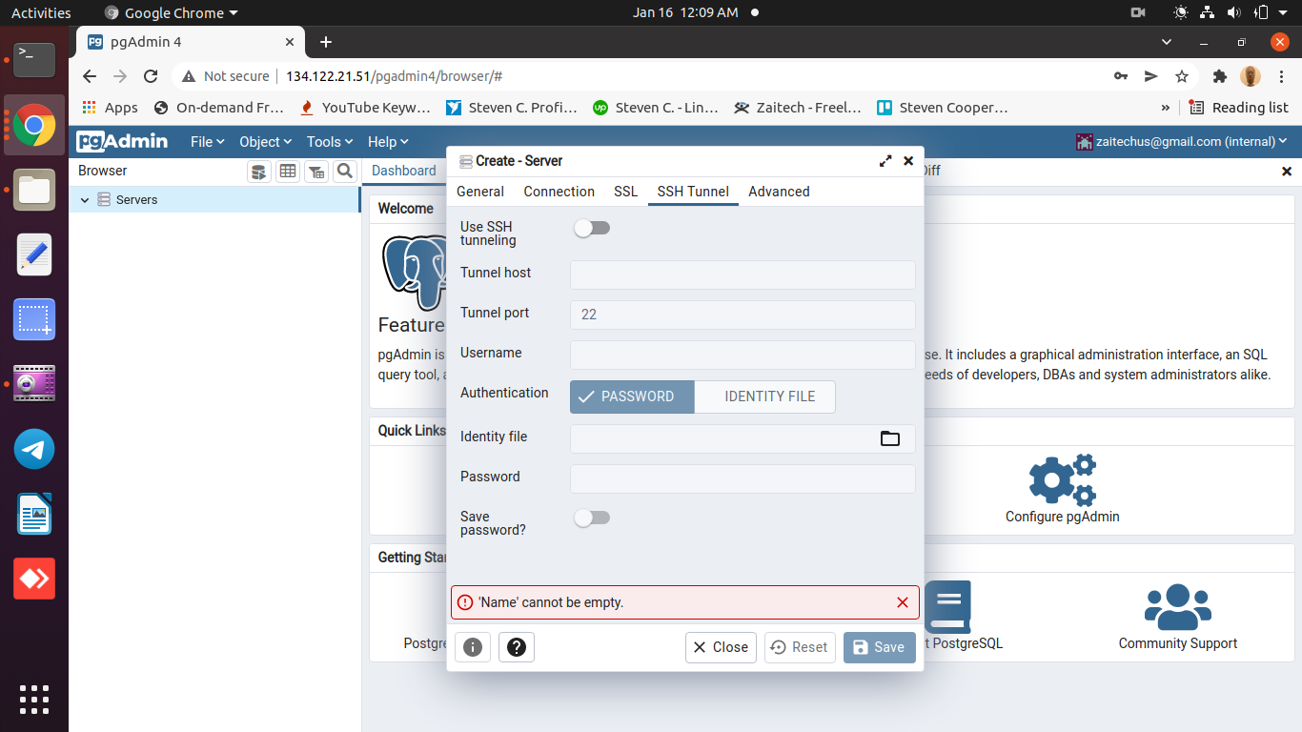Toggle Use SSH tunneling switch
1302x732 pixels.
(x=592, y=228)
